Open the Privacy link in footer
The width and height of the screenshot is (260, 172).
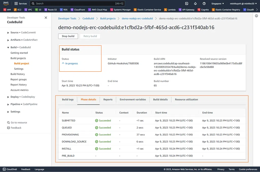tap(221, 169)
